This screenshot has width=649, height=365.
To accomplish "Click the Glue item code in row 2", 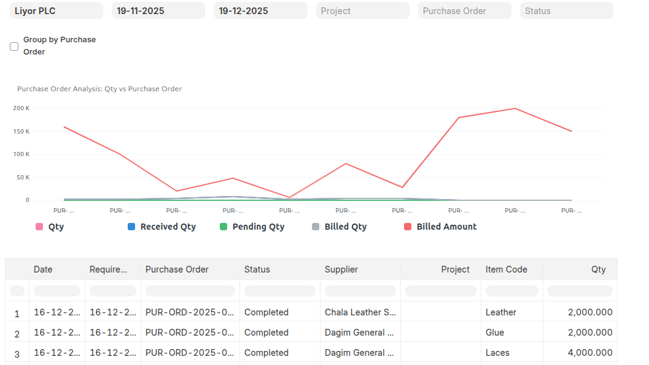I will tap(495, 333).
